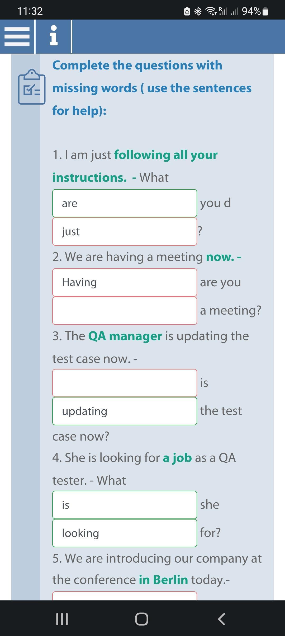
Task: Tap the info icon in header
Action: click(54, 35)
